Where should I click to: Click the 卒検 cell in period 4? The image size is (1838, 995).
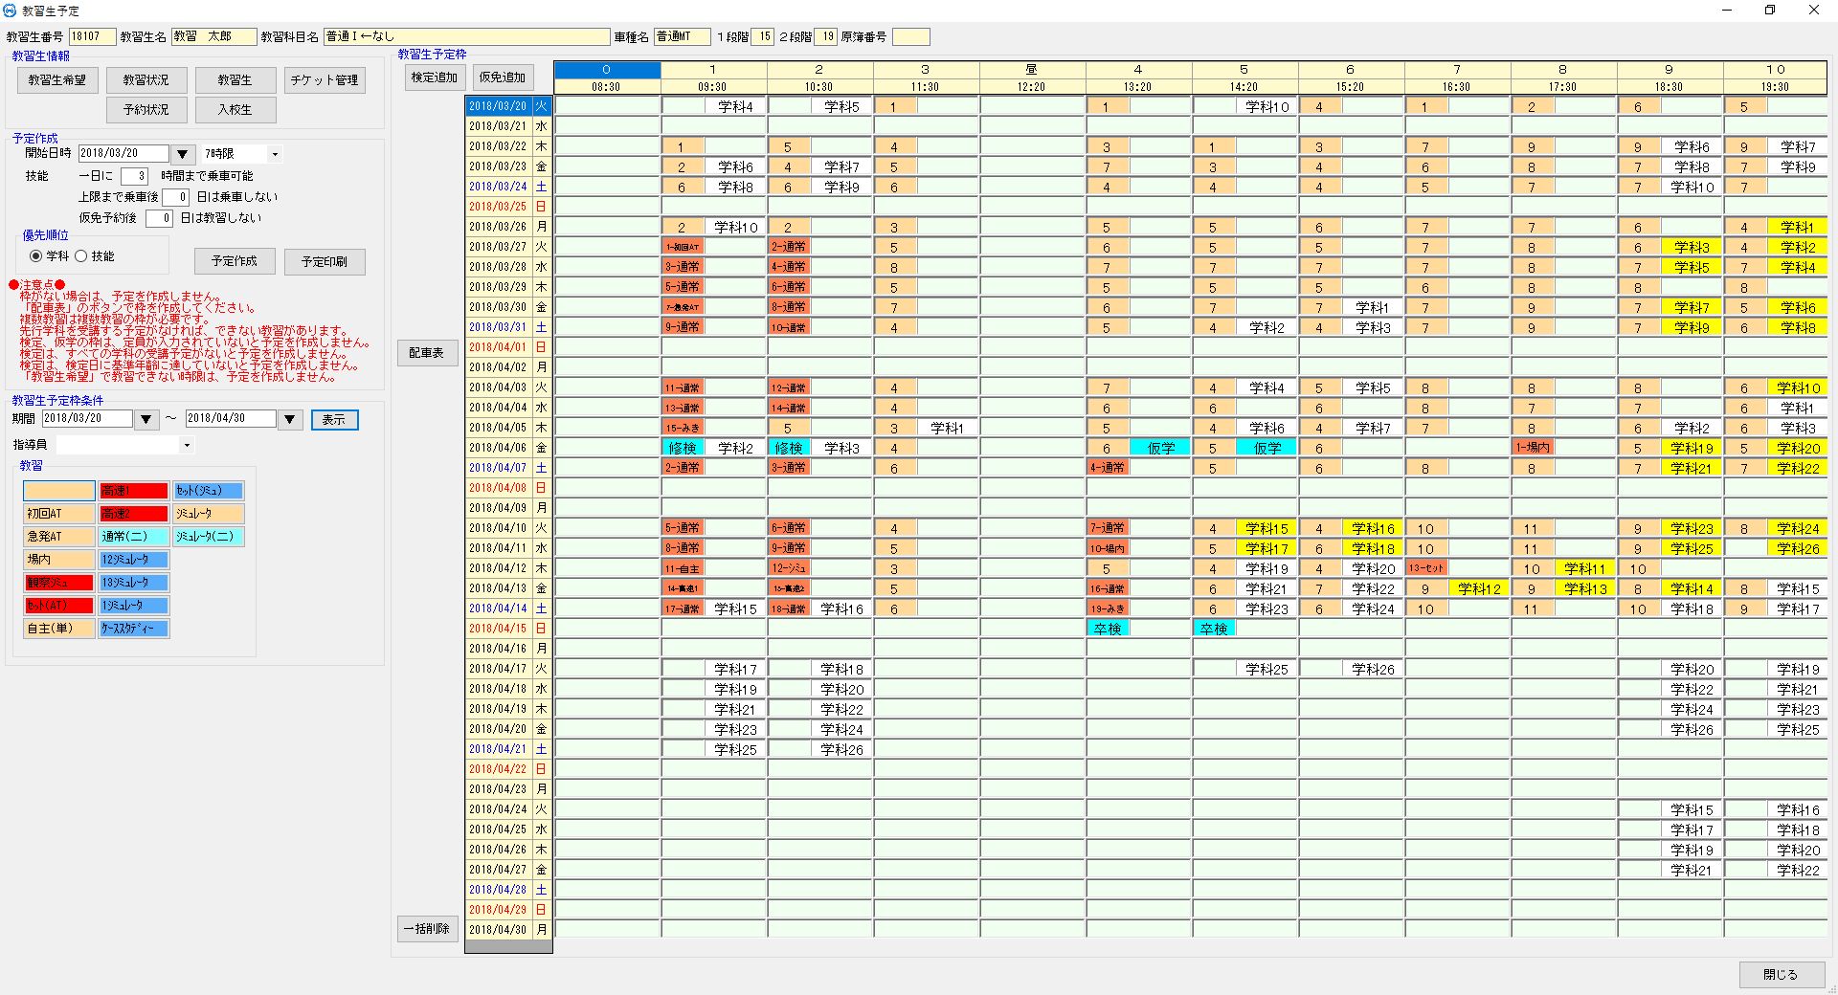point(1108,629)
